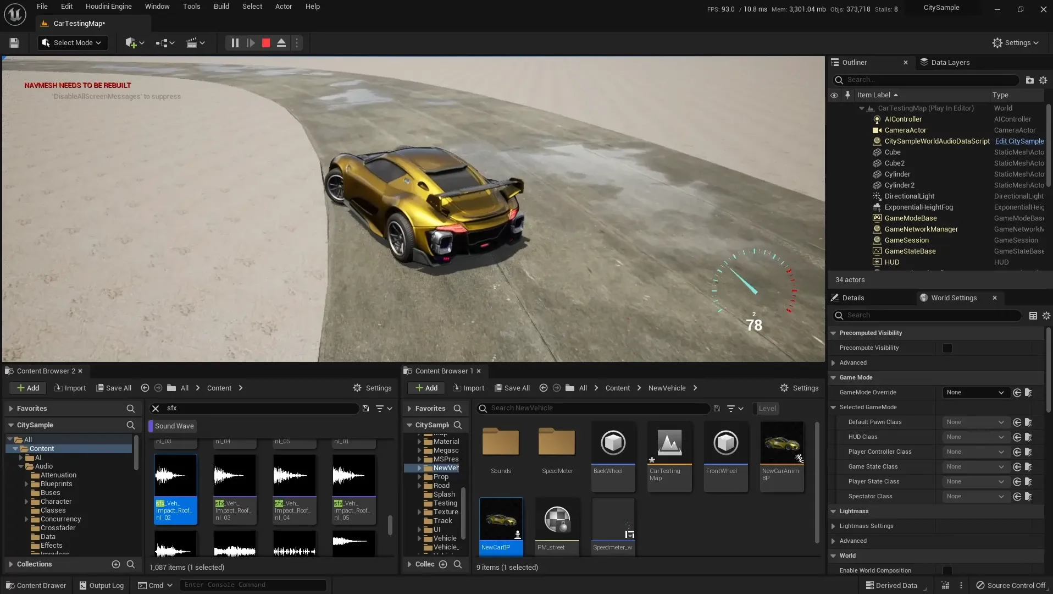Screen dimensions: 1053x594
Task: Open the Build menu
Action: pos(221,6)
